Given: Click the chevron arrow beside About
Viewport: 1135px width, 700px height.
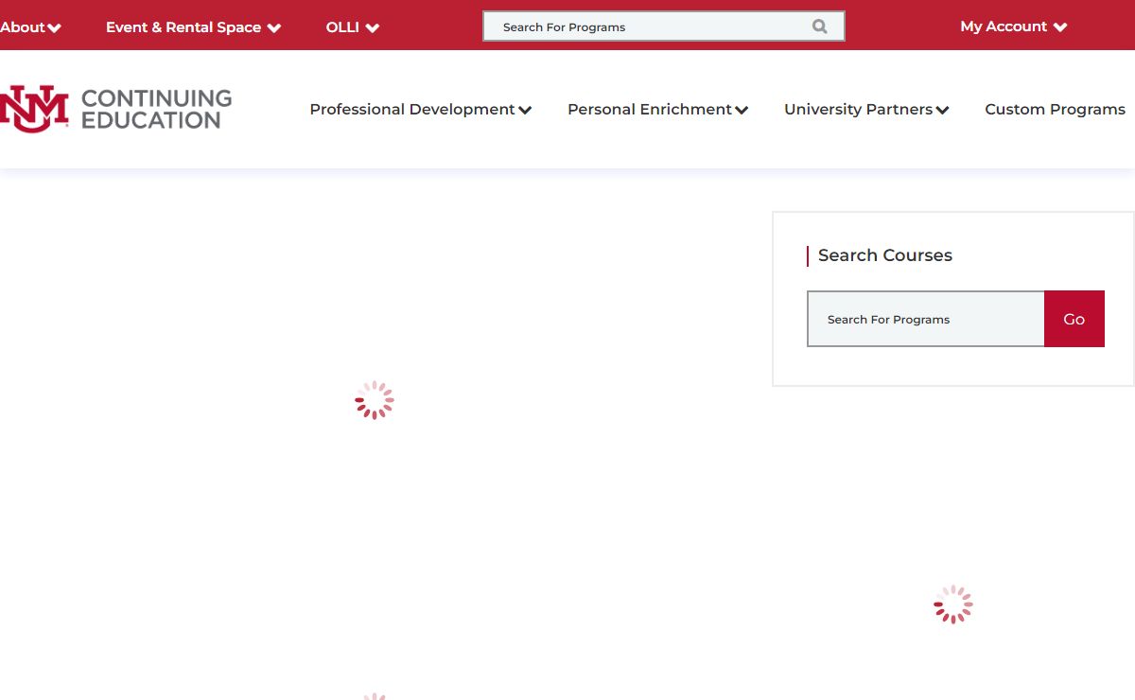Looking at the screenshot, I should click(x=55, y=28).
